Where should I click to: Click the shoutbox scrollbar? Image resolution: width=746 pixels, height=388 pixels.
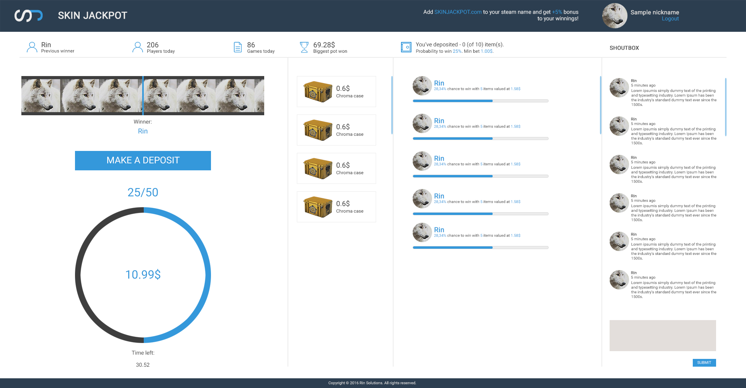[726, 107]
